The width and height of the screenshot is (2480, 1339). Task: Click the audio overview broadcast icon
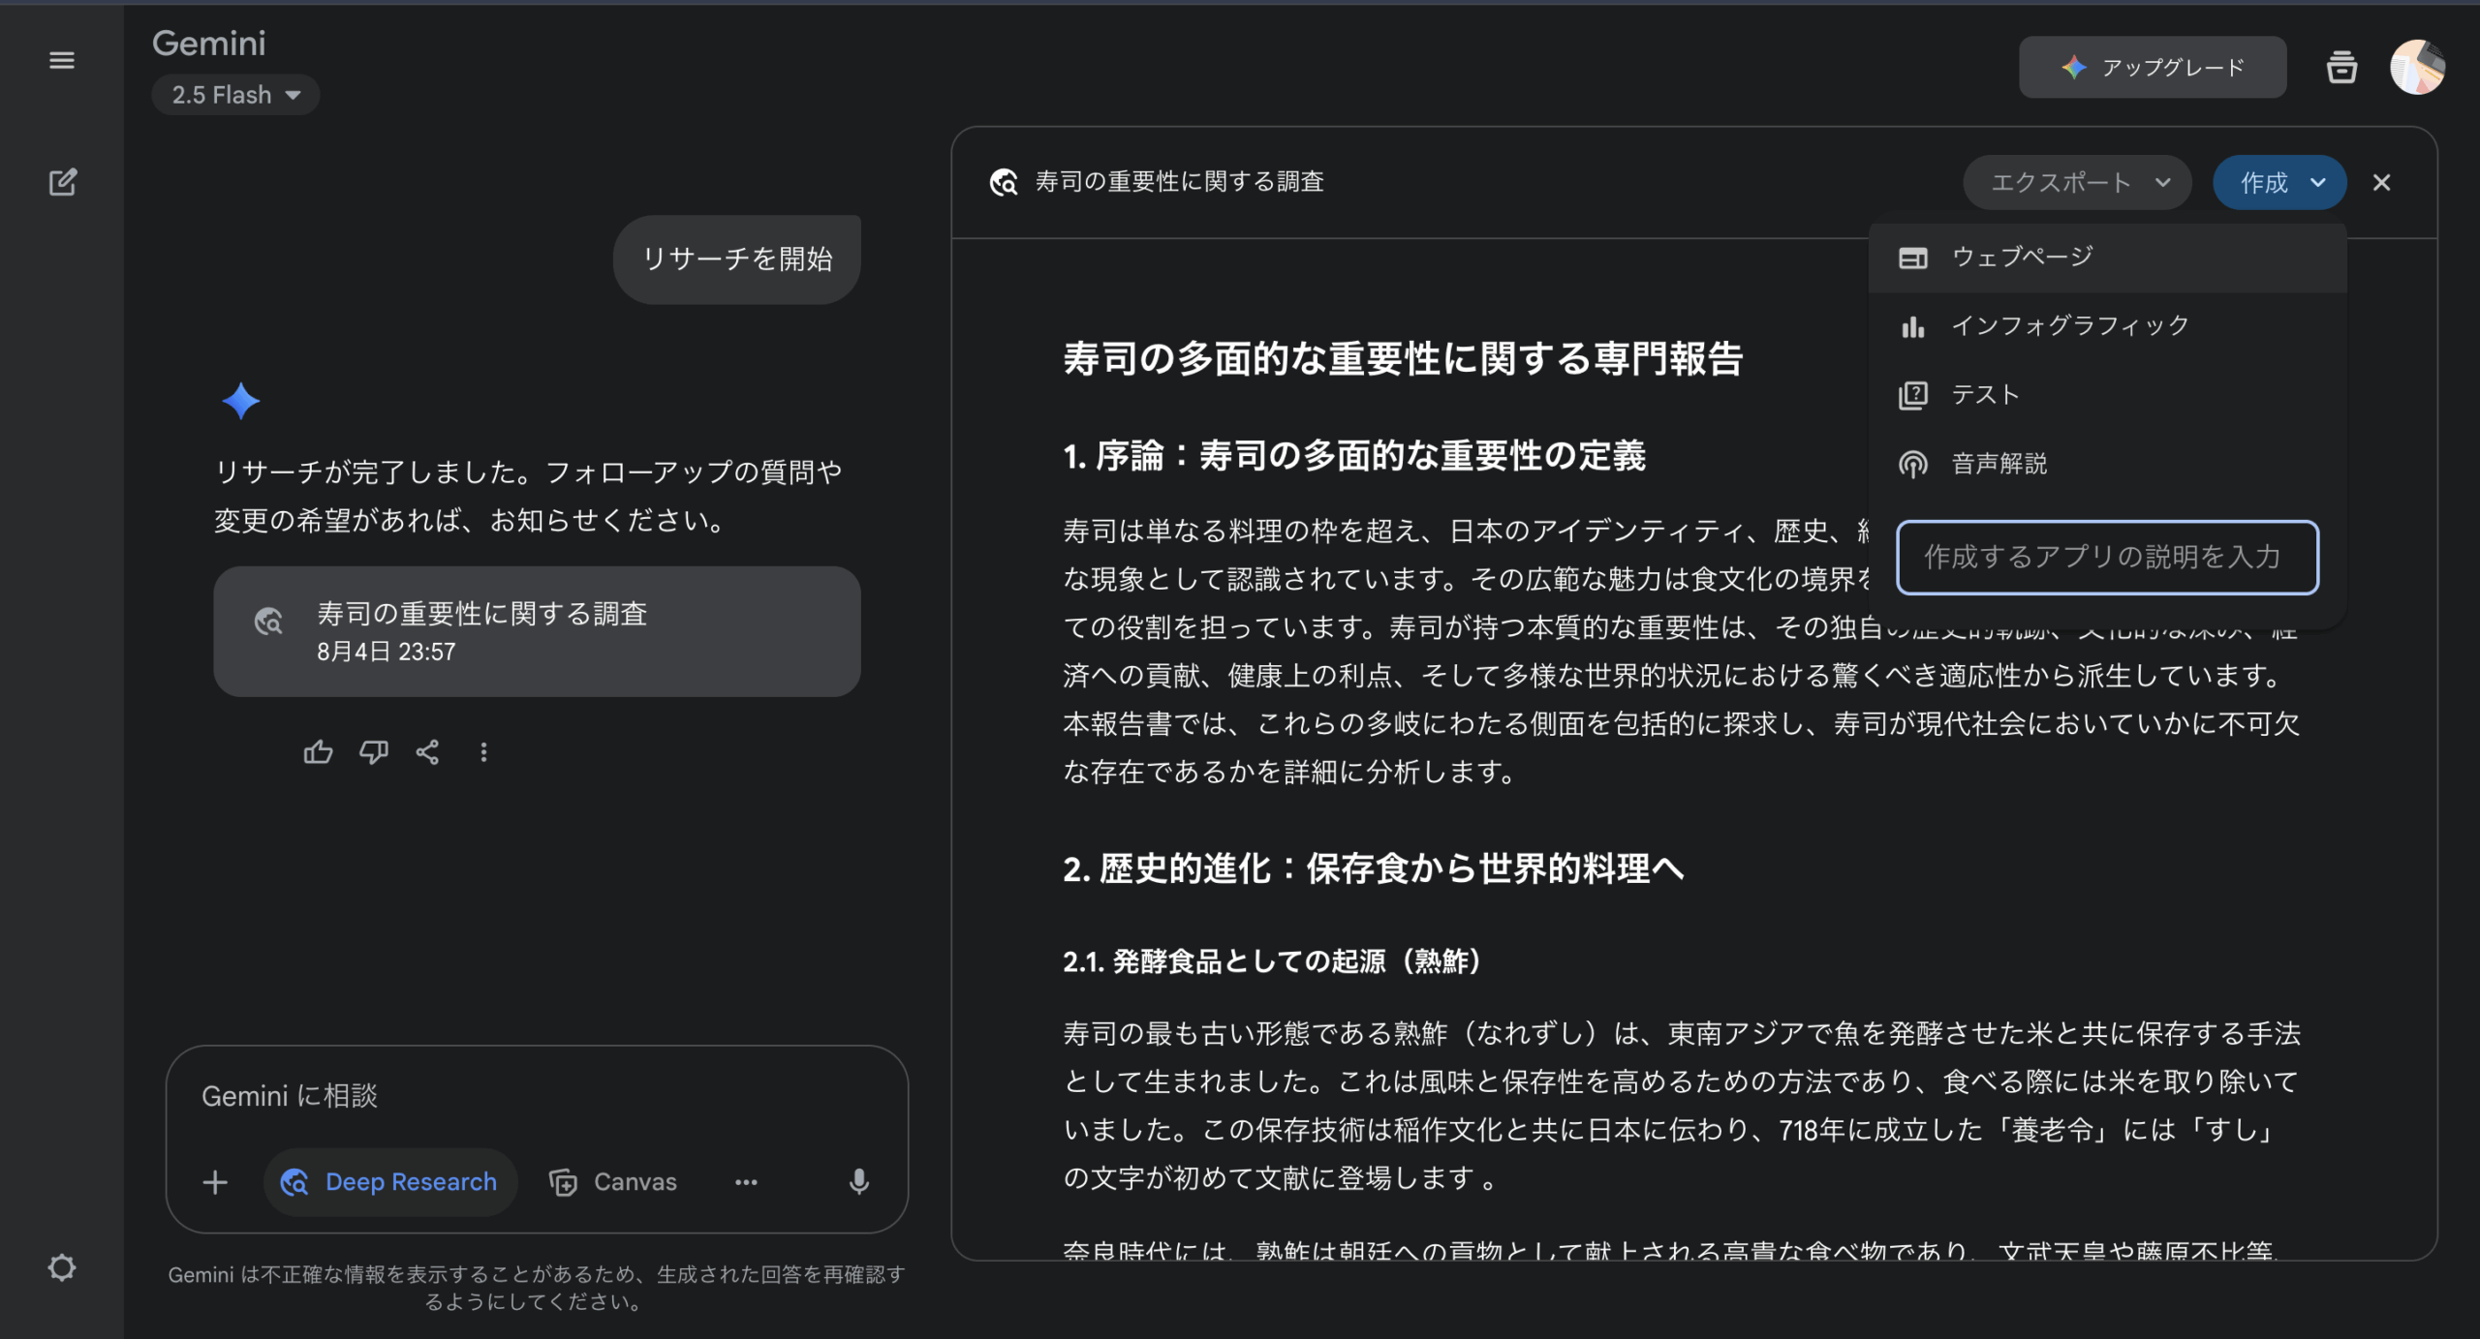click(1912, 464)
